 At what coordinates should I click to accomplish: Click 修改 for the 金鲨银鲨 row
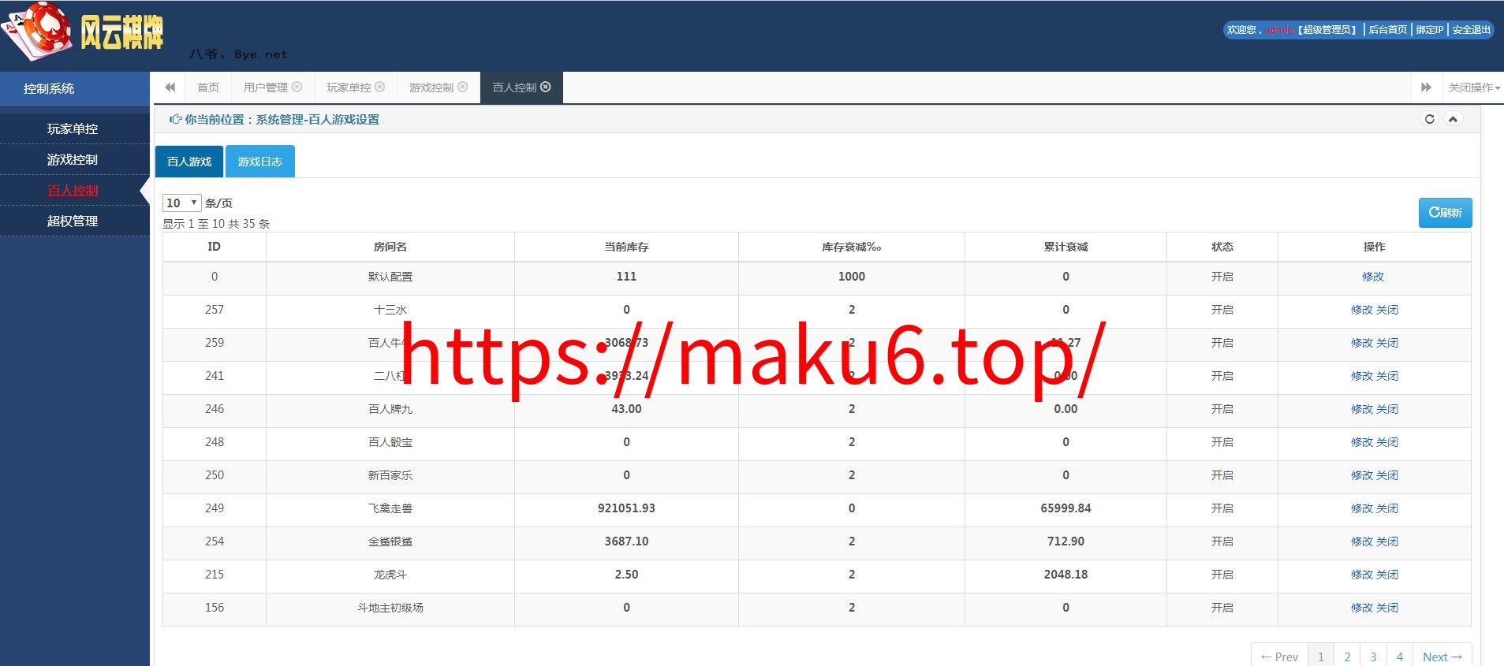tap(1362, 541)
